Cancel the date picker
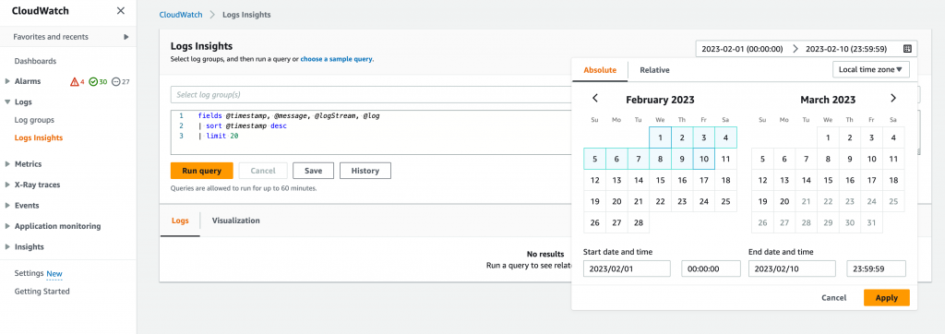The height and width of the screenshot is (334, 945). click(834, 298)
